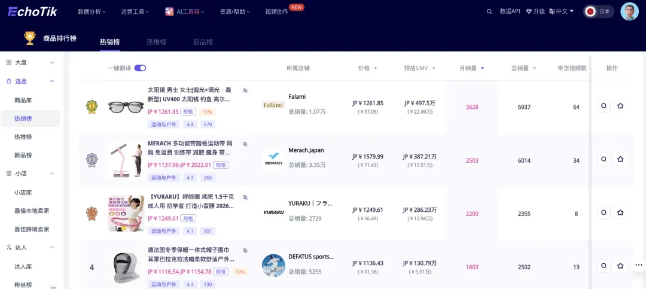The height and width of the screenshot is (289, 646).
Task: Select 新品榜 in the sidebar
Action: 23,156
